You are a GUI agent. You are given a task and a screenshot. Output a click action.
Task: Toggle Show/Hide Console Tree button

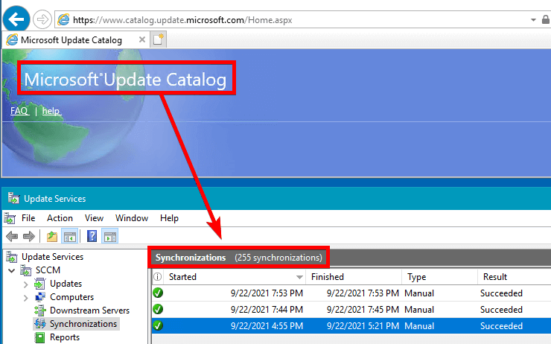(69, 237)
